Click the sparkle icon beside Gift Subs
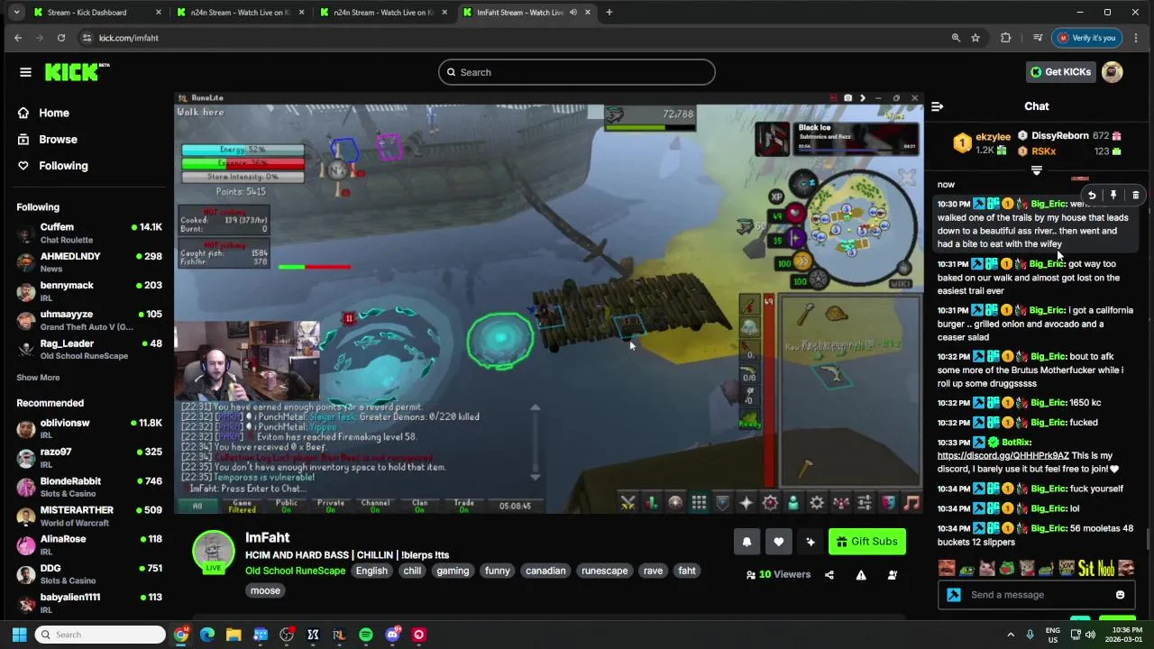The height and width of the screenshot is (649, 1154). (x=810, y=542)
